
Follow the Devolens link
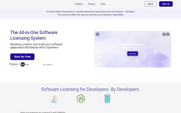coord(130,12)
